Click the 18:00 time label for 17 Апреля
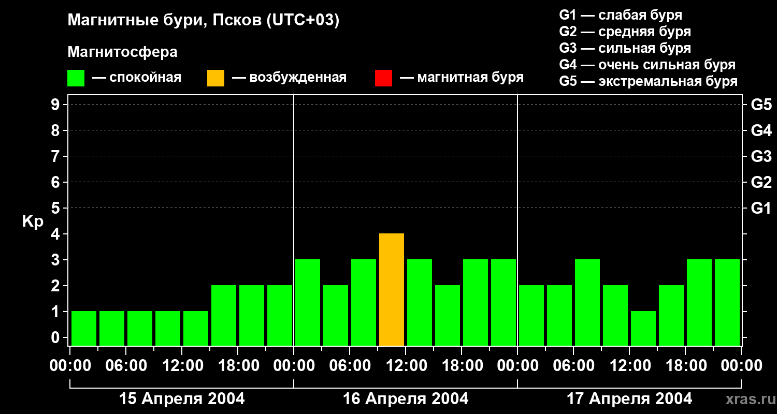Screen dimensions: 777x414 [x=685, y=365]
